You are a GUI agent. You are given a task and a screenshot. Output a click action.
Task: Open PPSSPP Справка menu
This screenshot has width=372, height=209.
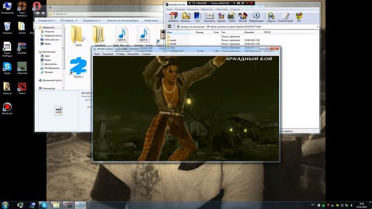pos(146,54)
